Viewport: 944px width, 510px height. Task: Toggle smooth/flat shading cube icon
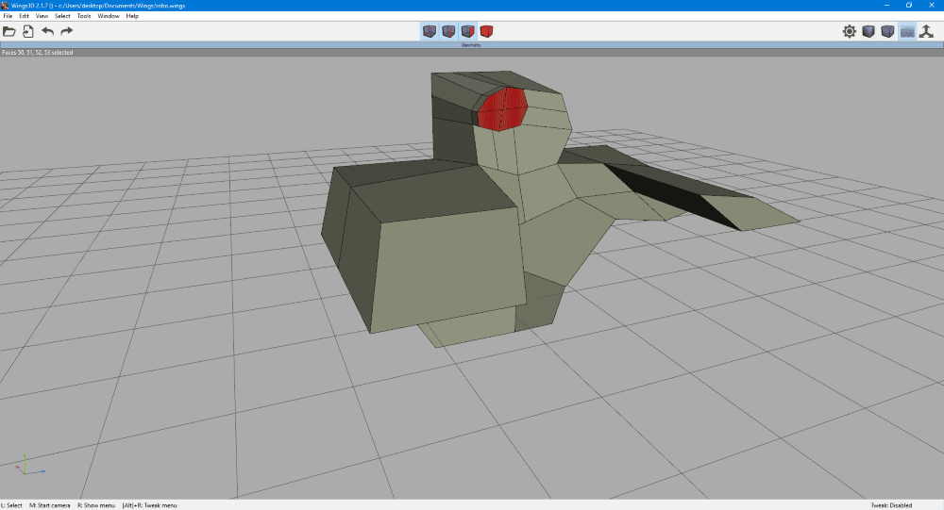tap(868, 31)
